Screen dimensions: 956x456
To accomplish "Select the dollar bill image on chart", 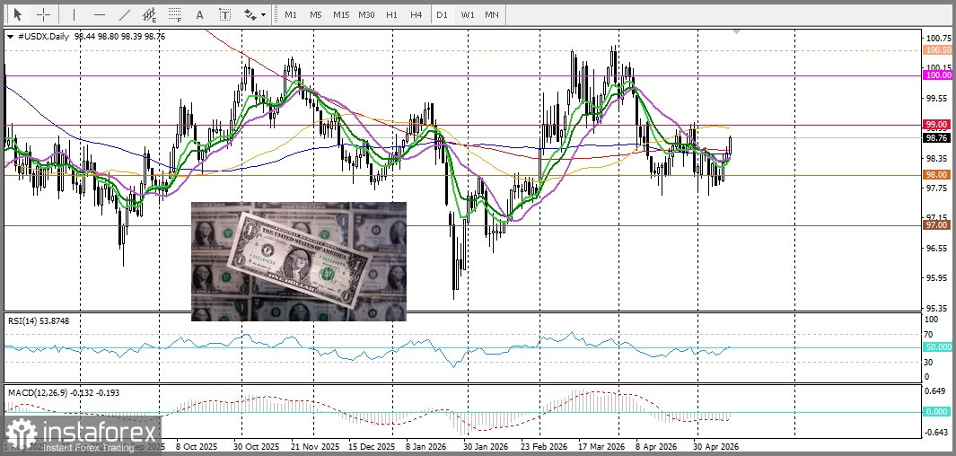I will coord(299,261).
